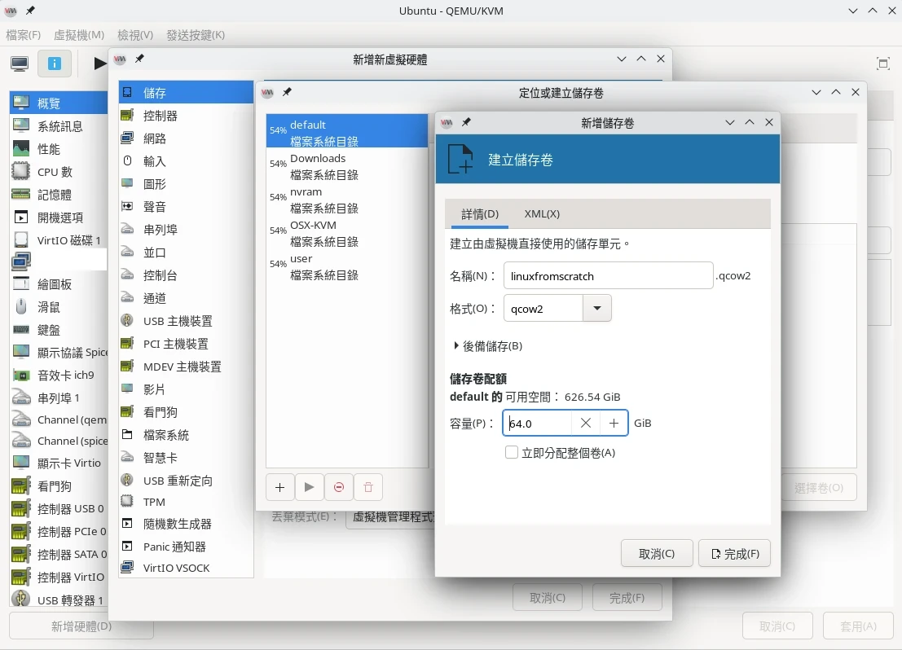902x650 pixels.
Task: Click the VM details info icon
Action: 55,64
